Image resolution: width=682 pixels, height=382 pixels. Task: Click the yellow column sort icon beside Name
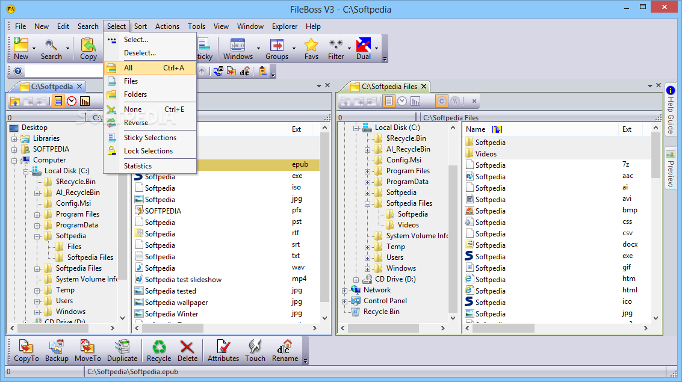click(497, 129)
